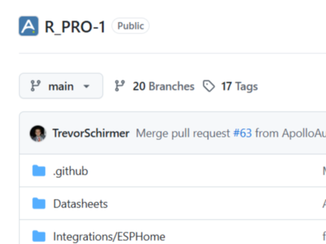The image size is (326, 244).
Task: Open the .github folder
Action: [71, 171]
